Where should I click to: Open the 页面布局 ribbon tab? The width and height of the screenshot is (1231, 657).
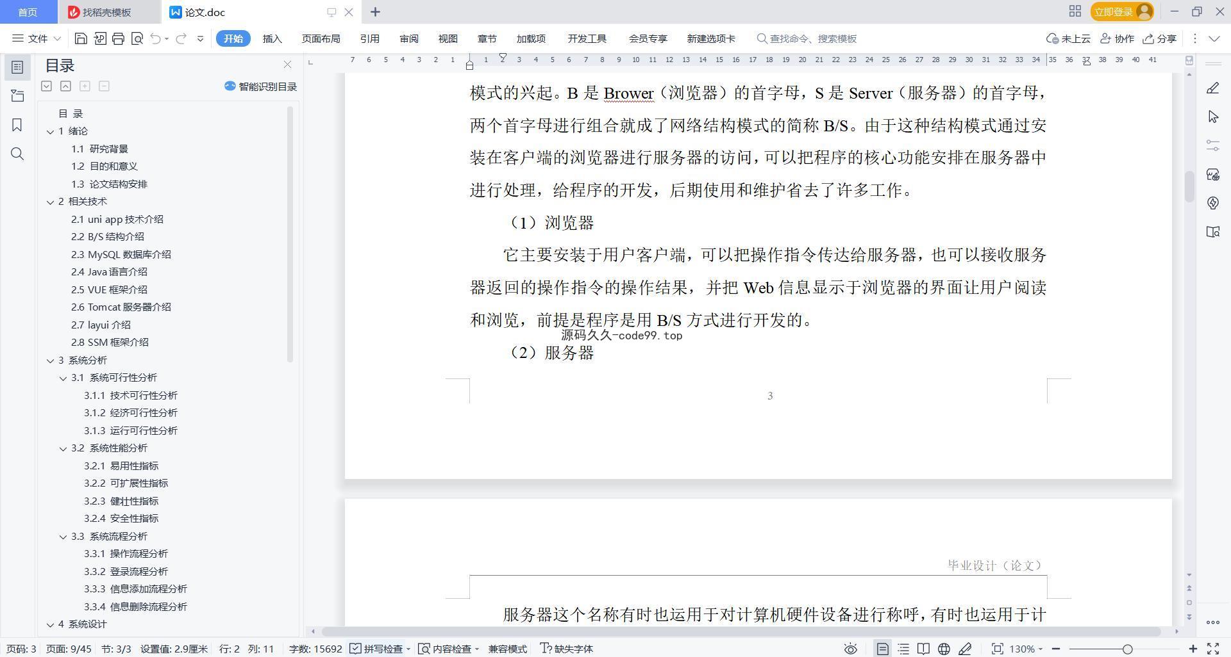(x=321, y=38)
